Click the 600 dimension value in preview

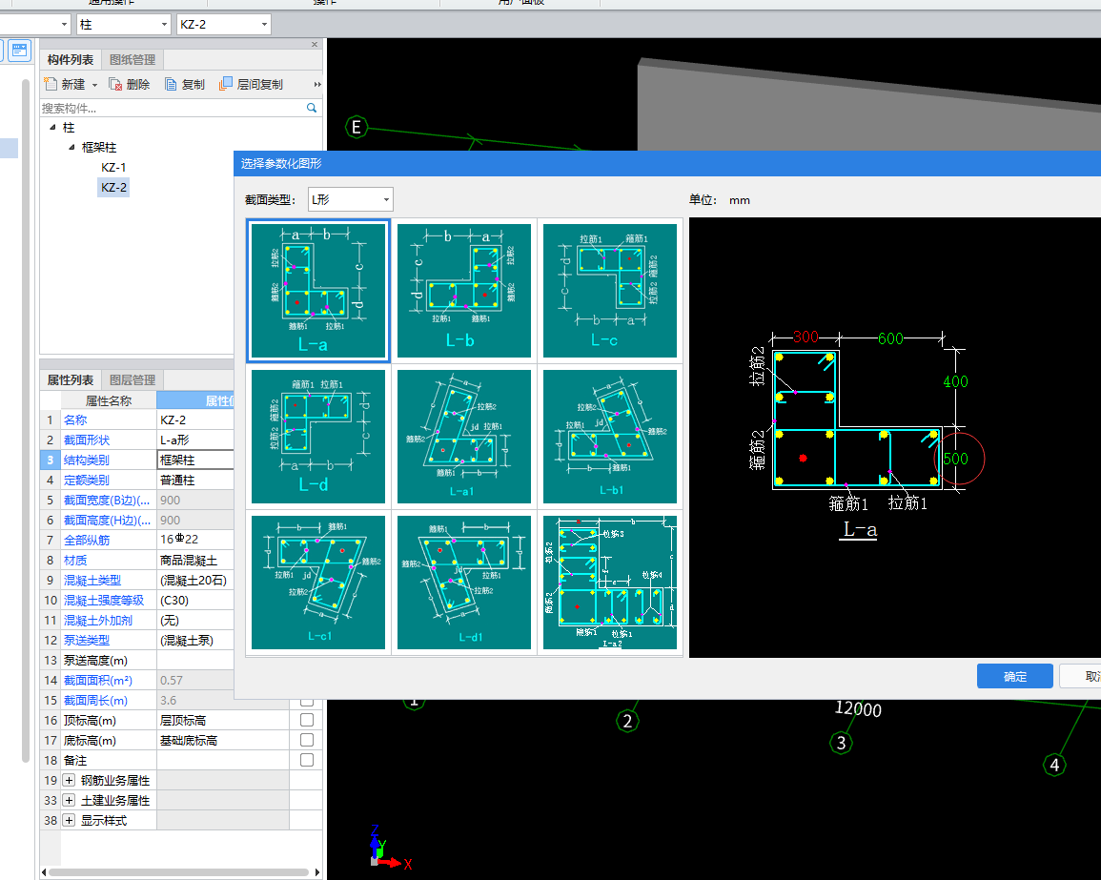tap(890, 338)
